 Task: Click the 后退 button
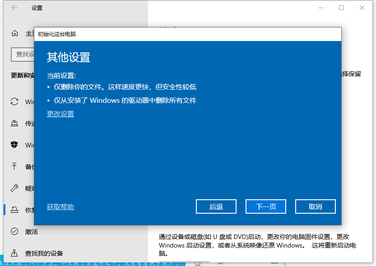click(x=216, y=206)
